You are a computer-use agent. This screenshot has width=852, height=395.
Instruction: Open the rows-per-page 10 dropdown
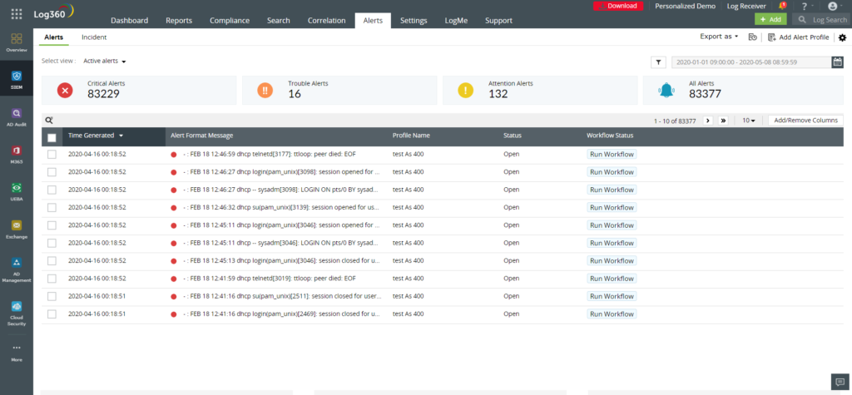749,121
